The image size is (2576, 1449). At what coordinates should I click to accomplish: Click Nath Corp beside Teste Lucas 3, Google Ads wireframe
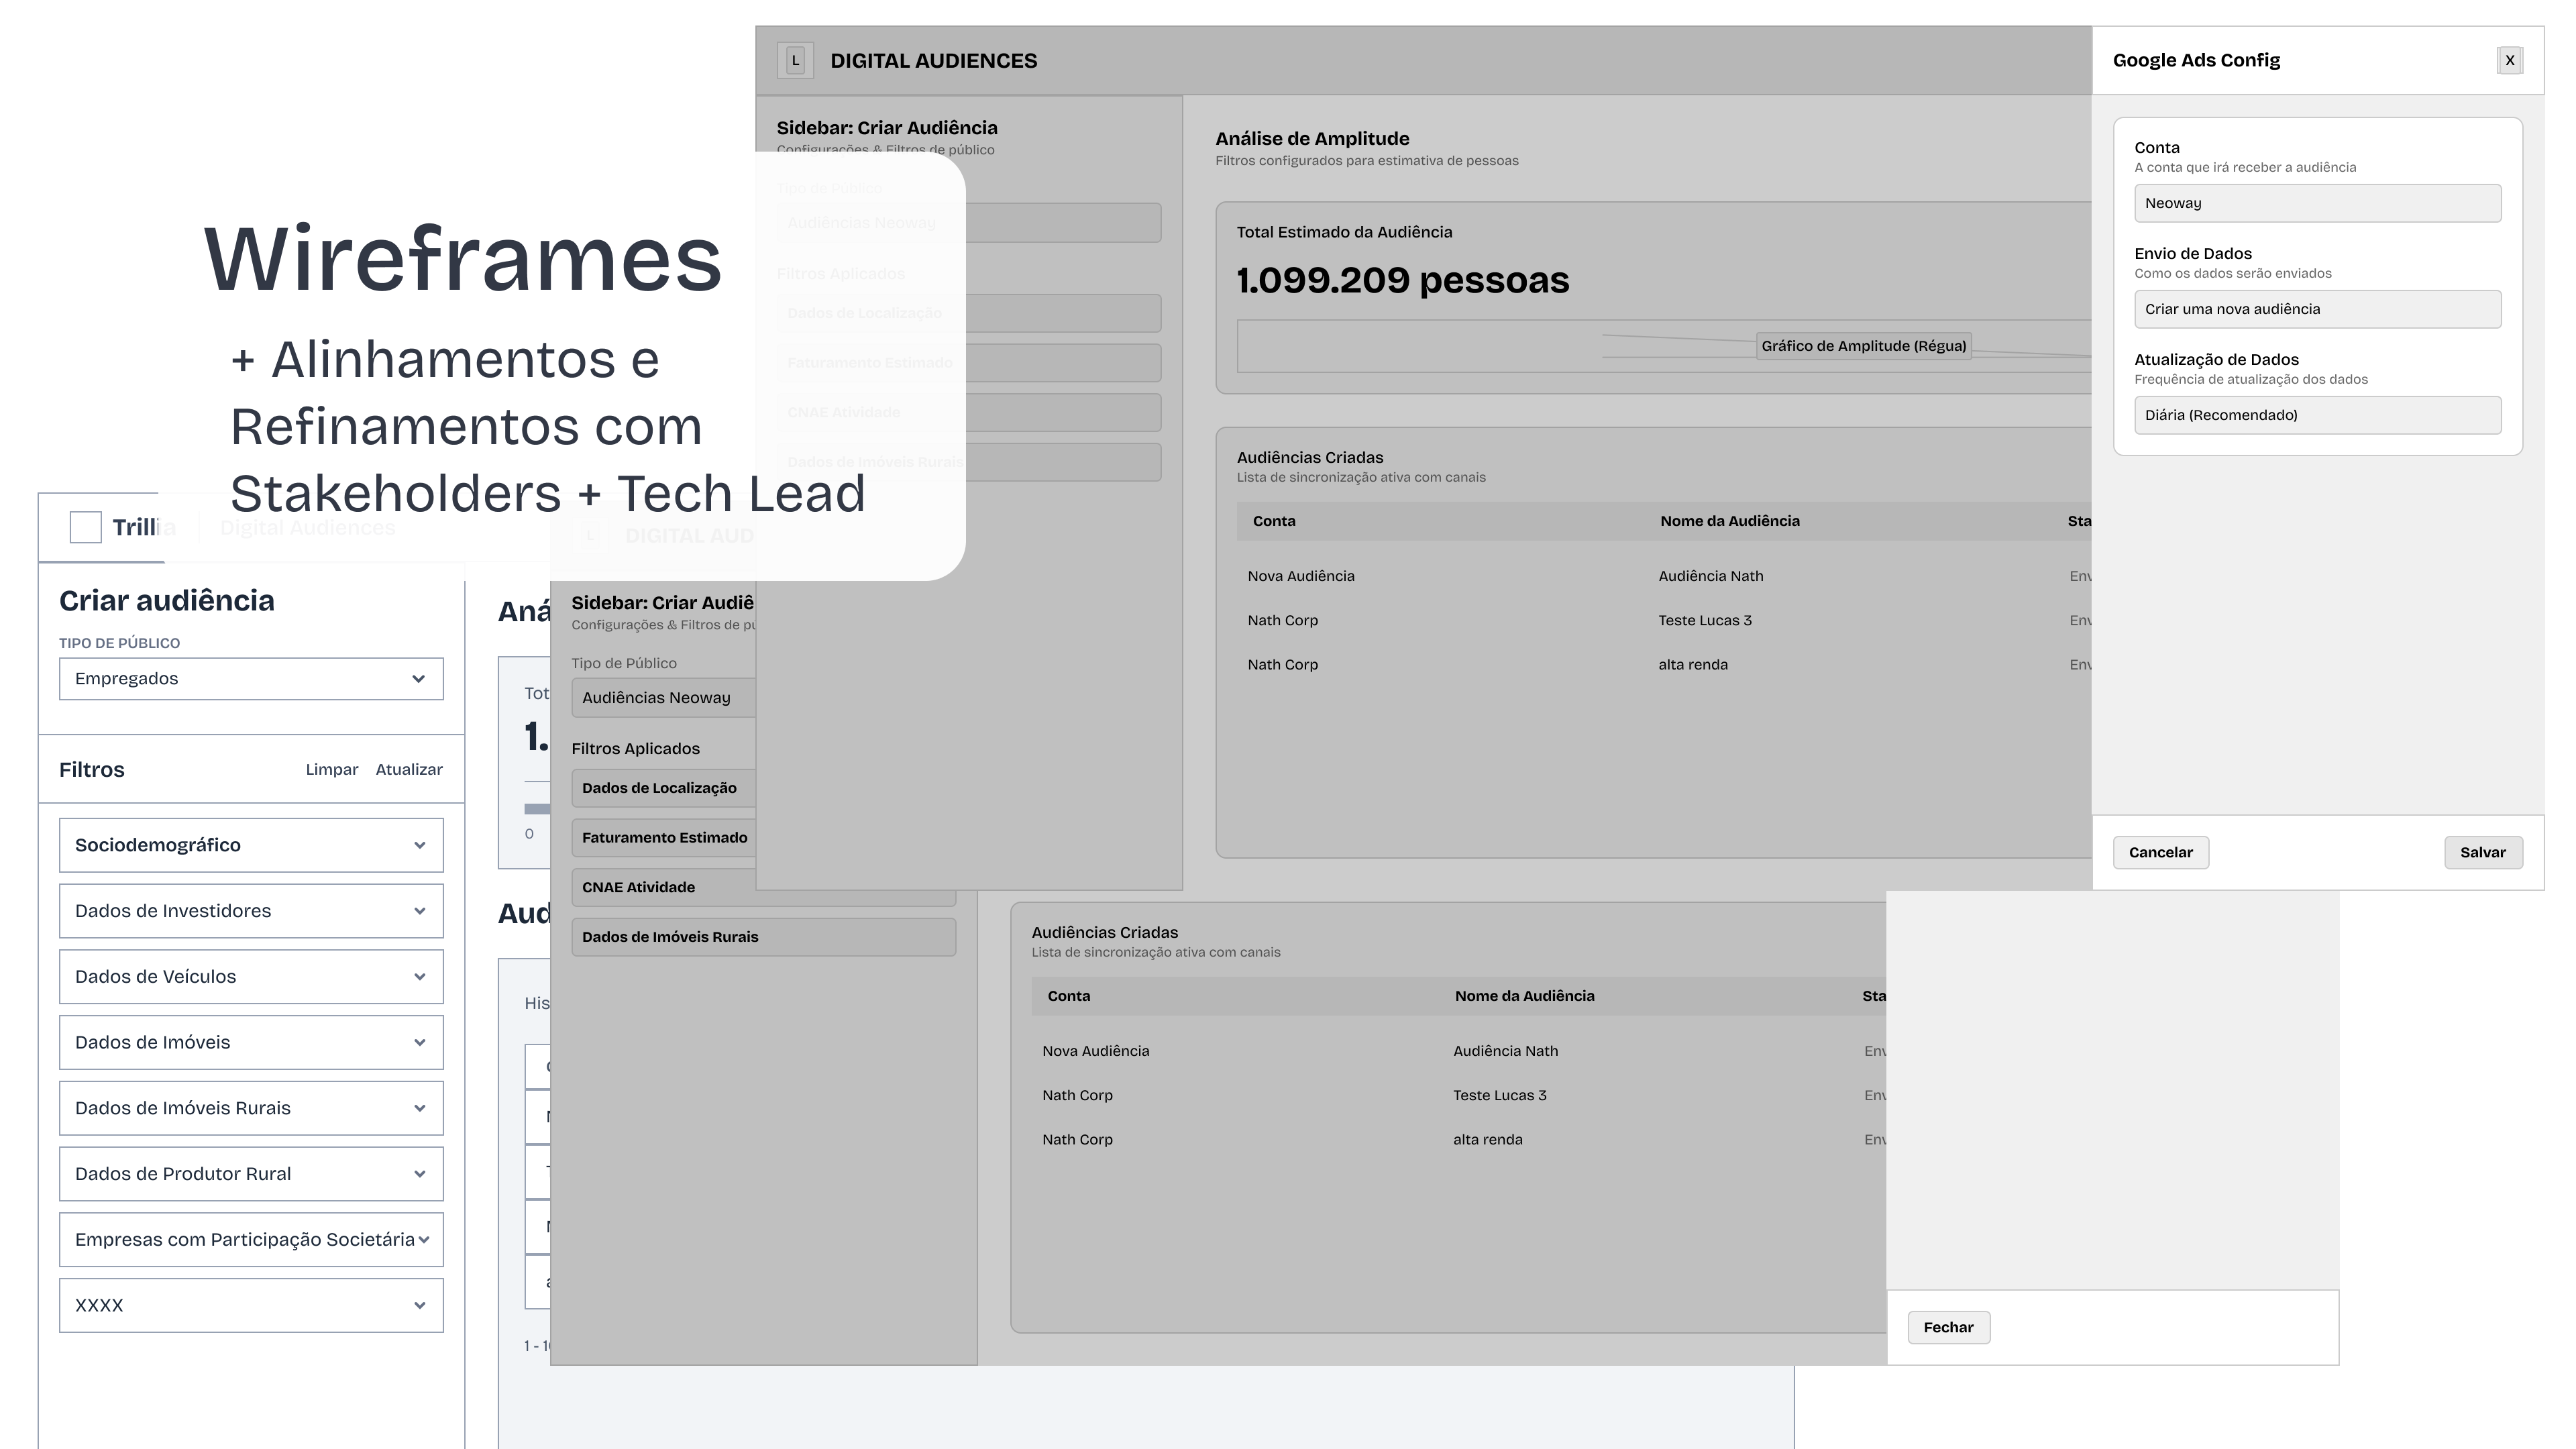coord(1283,620)
